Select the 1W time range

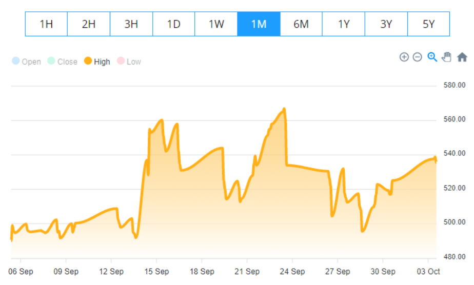coord(216,24)
